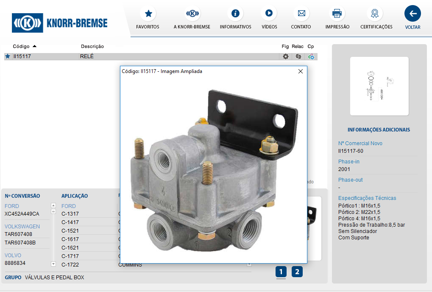Select image page 1

click(x=281, y=272)
